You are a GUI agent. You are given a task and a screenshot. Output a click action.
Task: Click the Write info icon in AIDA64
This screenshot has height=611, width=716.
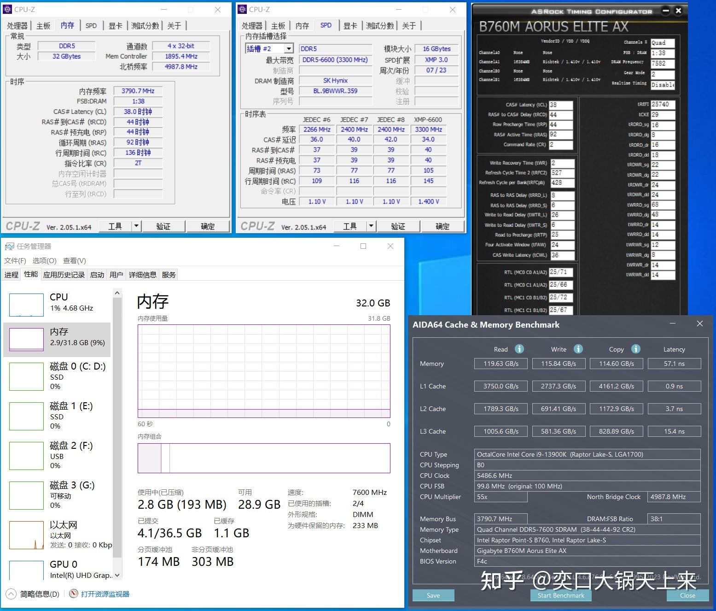578,349
